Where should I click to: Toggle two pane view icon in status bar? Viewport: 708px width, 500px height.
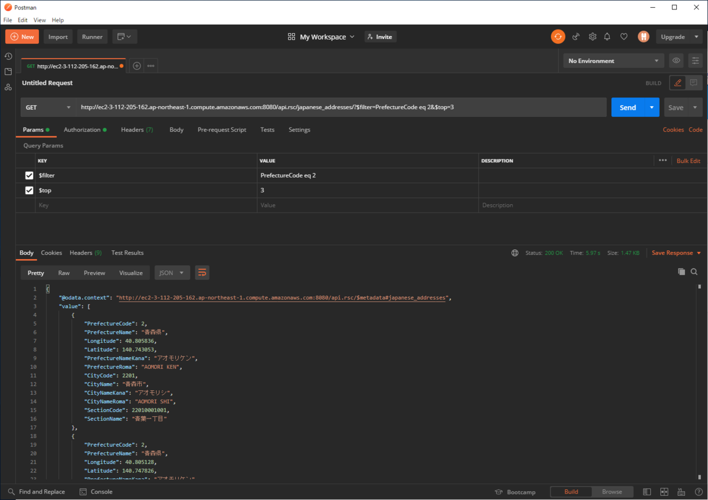[664, 492]
